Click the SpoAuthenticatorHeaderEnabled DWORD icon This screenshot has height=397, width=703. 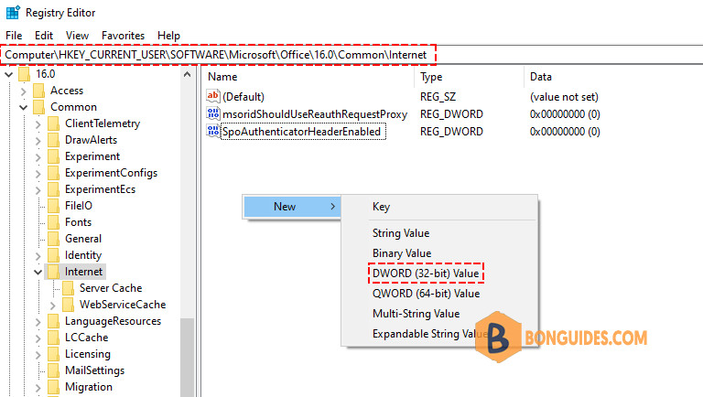pos(213,131)
